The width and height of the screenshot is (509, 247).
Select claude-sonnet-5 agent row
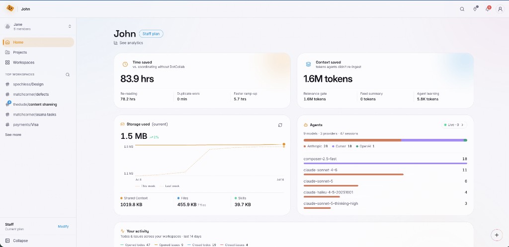click(x=385, y=183)
